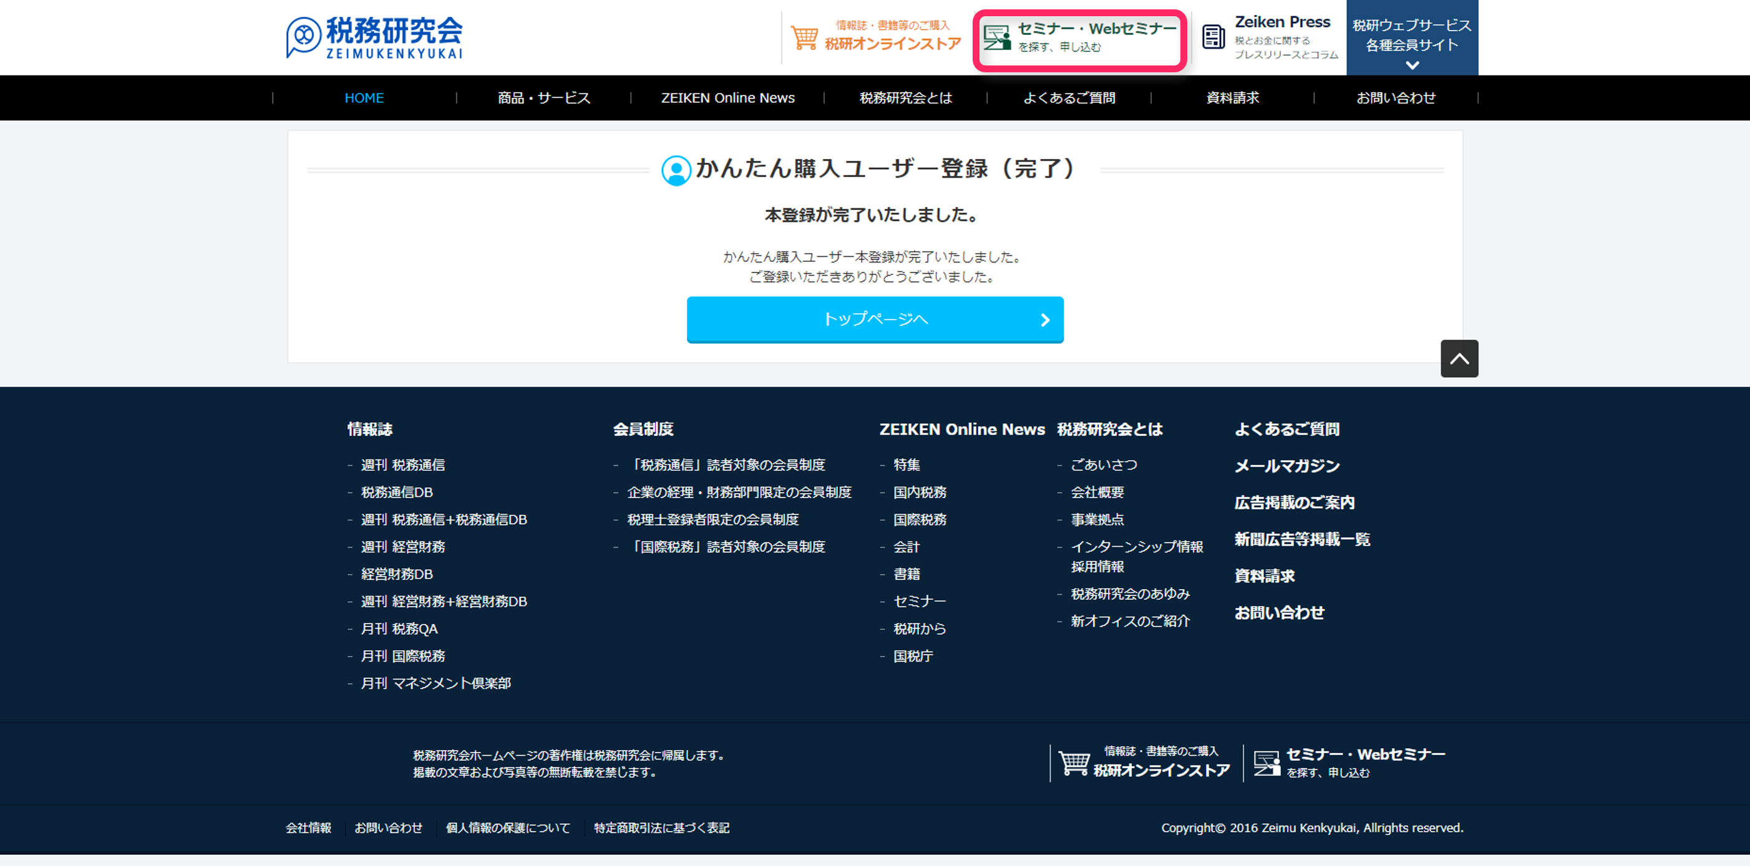Image resolution: width=1750 pixels, height=866 pixels.
Task: Click the scroll-to-top arrow icon
Action: 1459,358
